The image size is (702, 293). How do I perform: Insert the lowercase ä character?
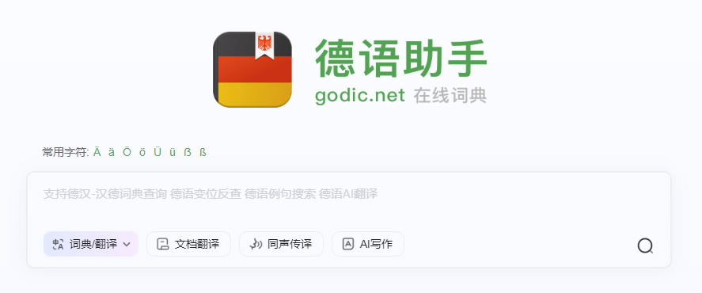112,152
